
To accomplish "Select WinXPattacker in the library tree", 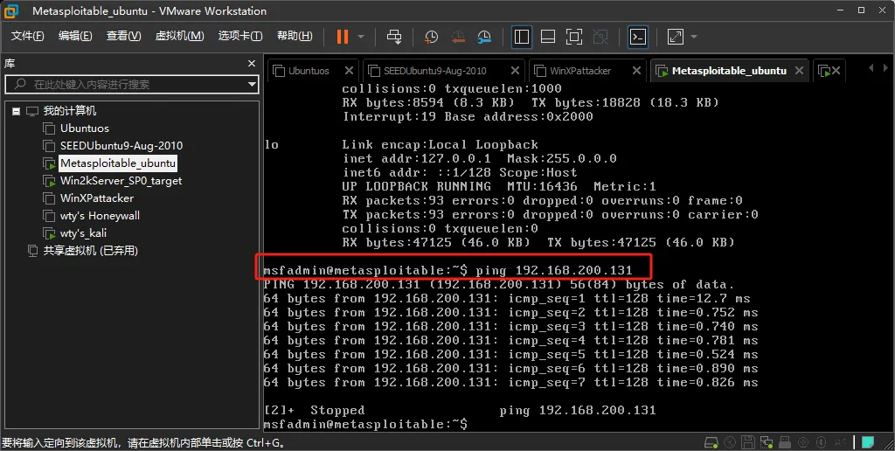I will (97, 198).
